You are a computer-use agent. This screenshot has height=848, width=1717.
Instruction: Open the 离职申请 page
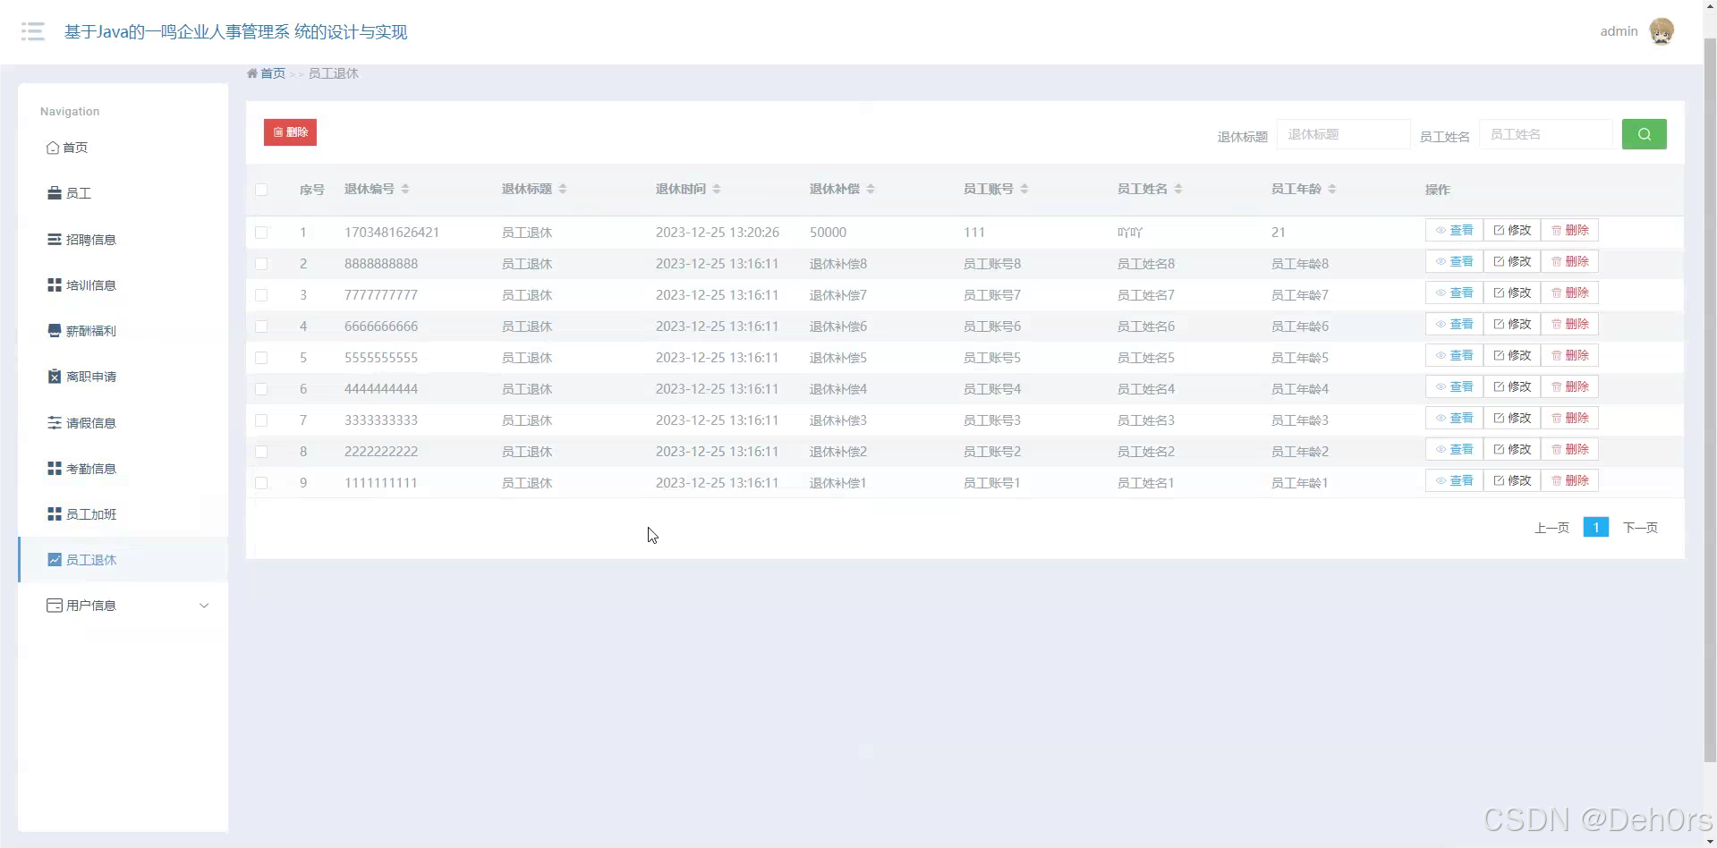point(90,376)
